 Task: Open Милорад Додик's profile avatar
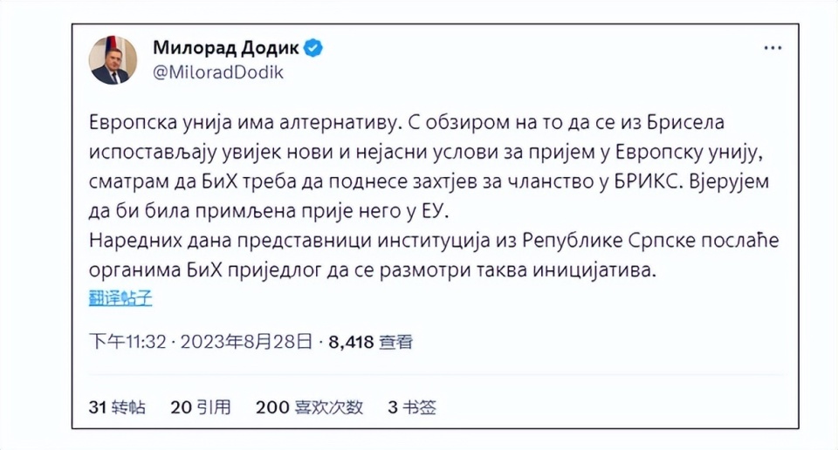point(113,60)
